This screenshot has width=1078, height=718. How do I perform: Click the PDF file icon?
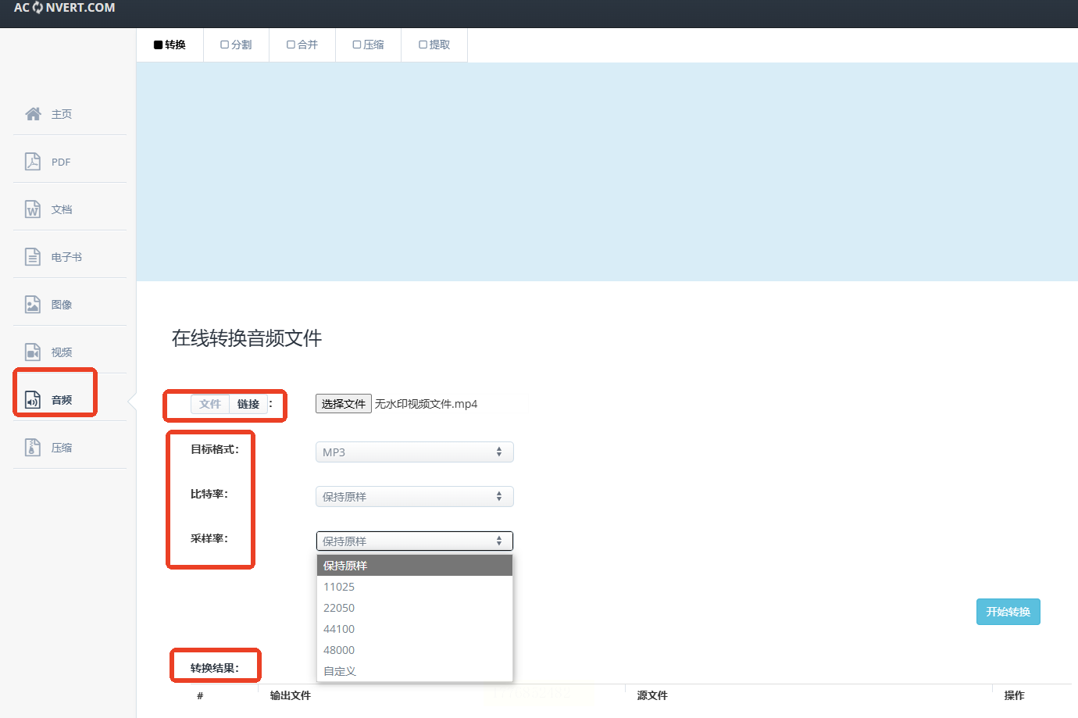33,162
